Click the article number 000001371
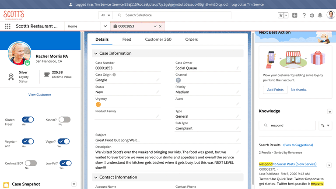This screenshot has height=189, width=336. (x=267, y=169)
